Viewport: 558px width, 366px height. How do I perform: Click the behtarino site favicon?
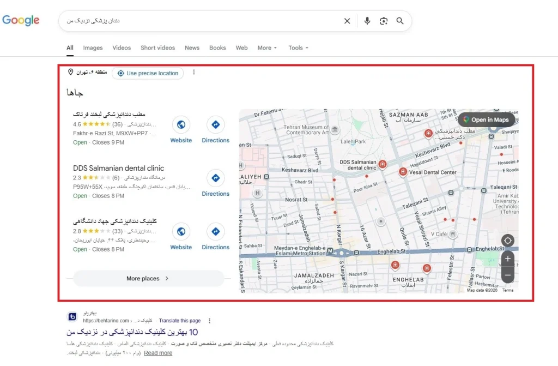[x=72, y=316]
